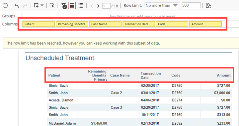This screenshot has width=239, height=126.
Task: Go to the previous report page
Action: [92, 6]
